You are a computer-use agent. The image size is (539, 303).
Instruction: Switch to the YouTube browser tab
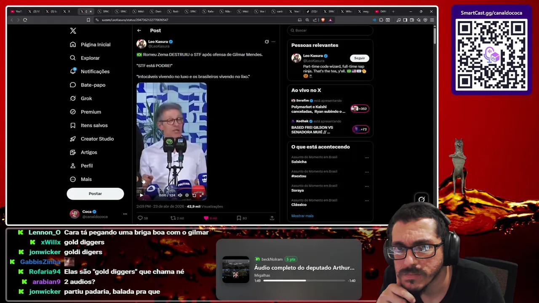click(17, 11)
